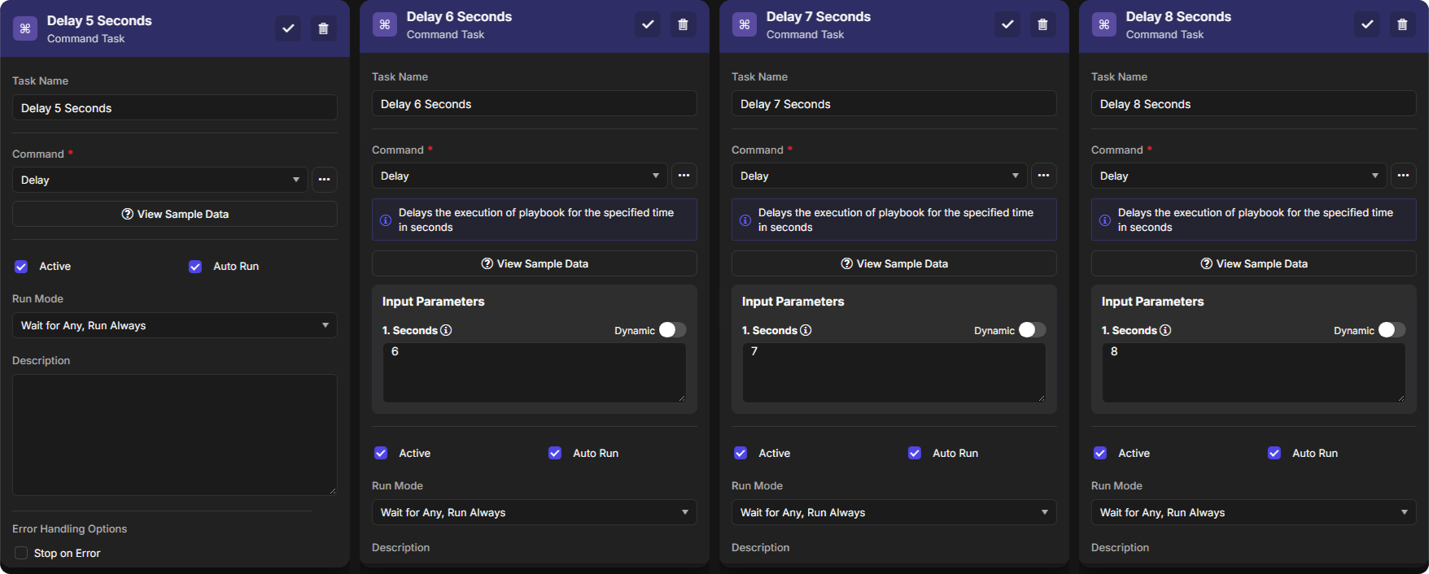Confirm the Delay 7 Seconds task with checkmark

coord(1007,24)
